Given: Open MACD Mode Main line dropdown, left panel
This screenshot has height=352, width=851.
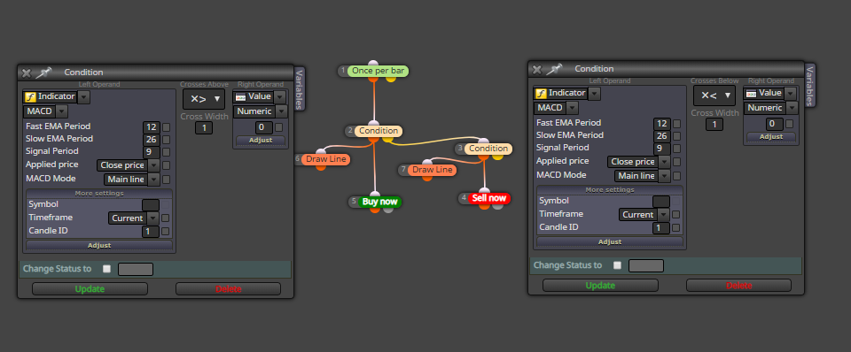Looking at the screenshot, I should tap(153, 180).
